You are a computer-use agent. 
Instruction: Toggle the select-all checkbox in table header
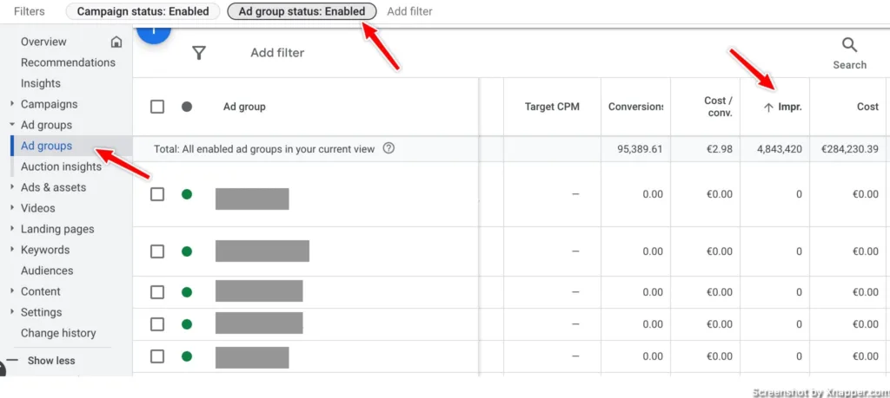click(157, 107)
